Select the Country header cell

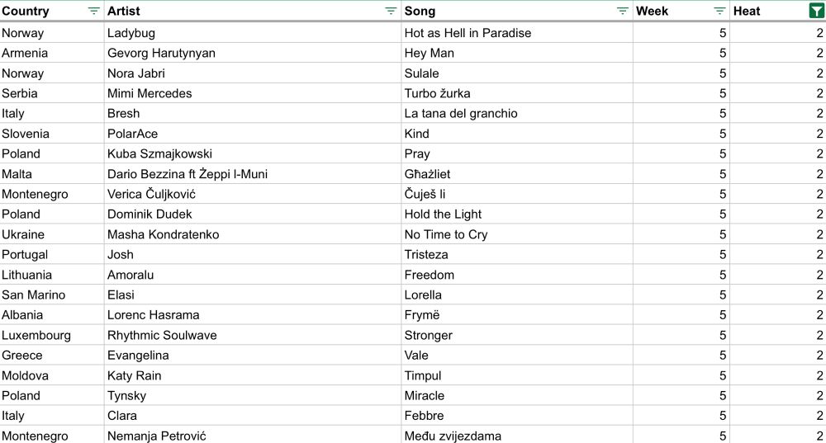click(52, 11)
